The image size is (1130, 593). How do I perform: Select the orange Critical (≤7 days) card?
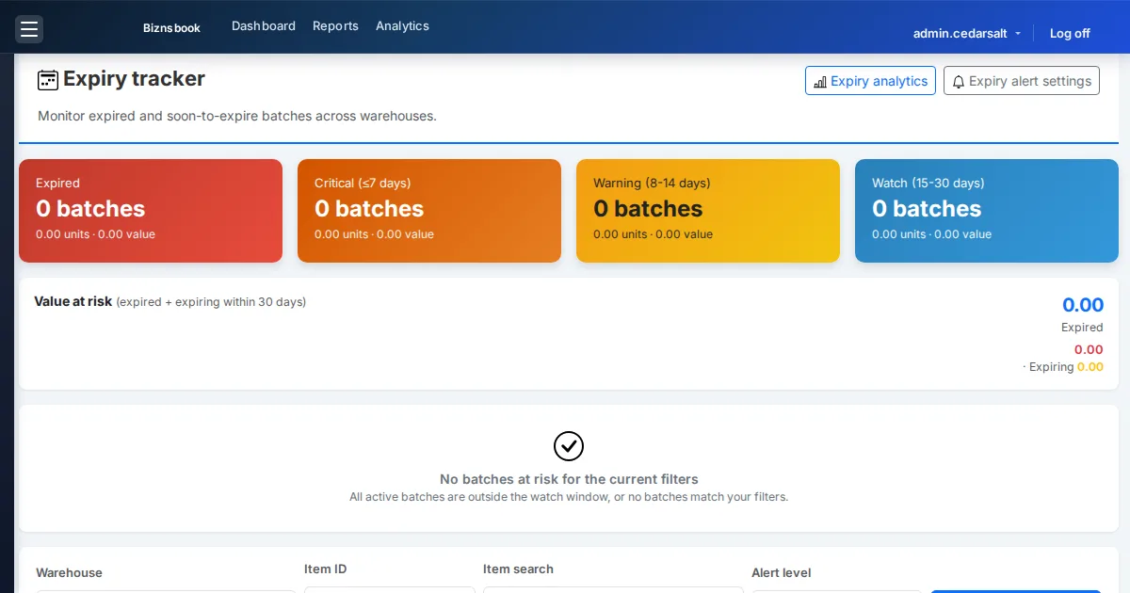[429, 211]
